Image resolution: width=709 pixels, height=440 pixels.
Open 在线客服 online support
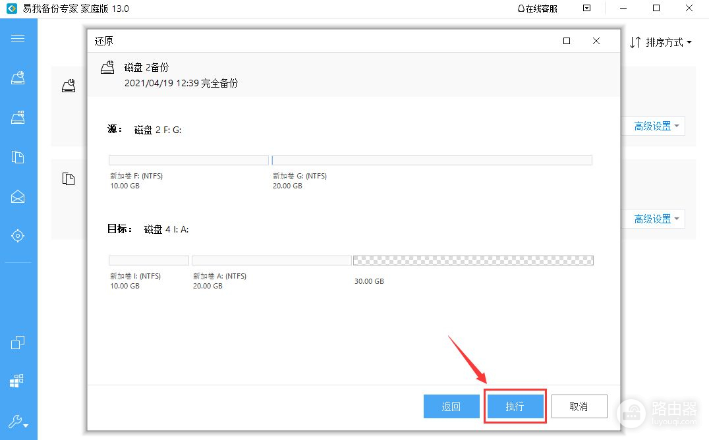pyautogui.click(x=537, y=9)
